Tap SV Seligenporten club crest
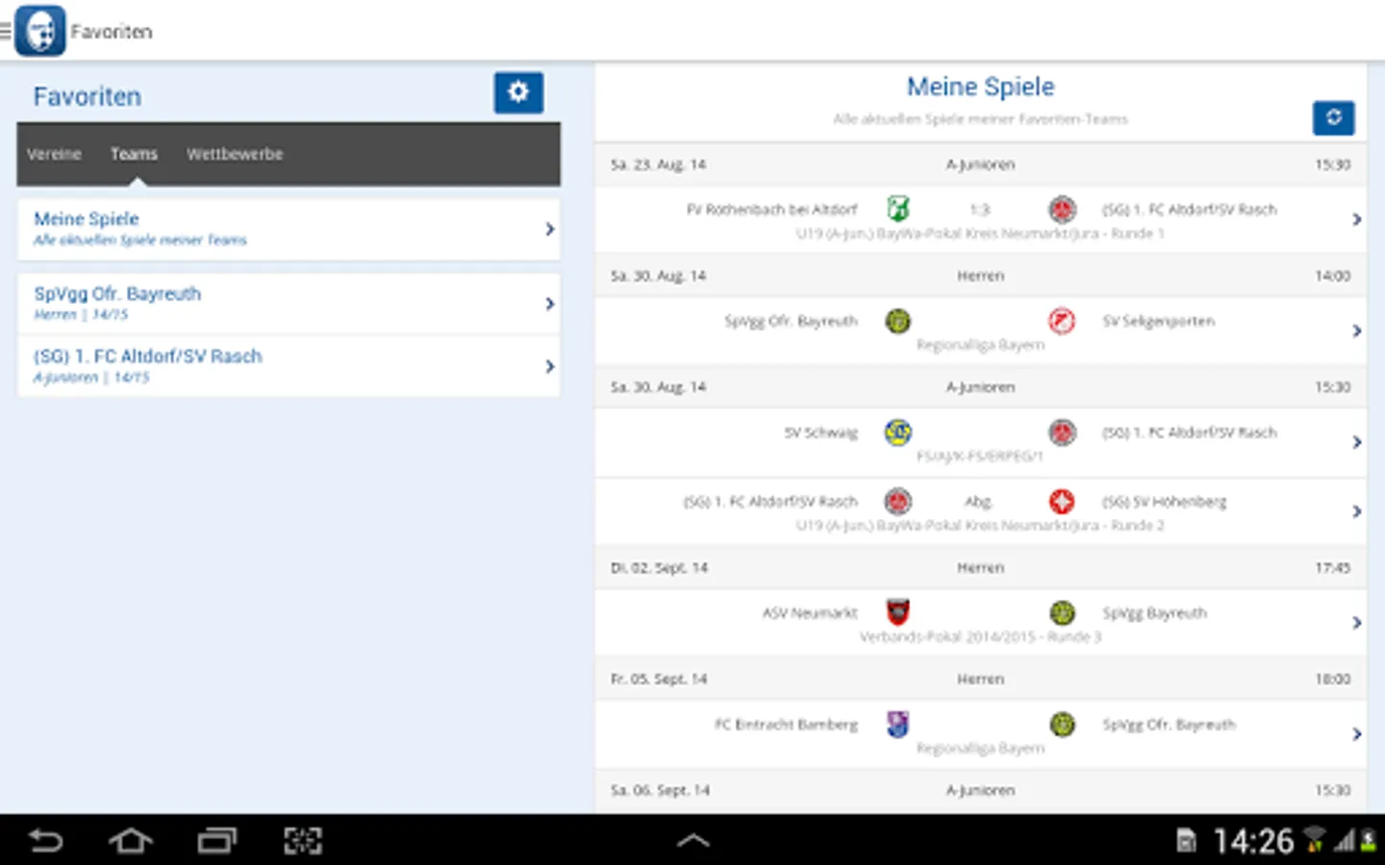Viewport: 1385px width, 865px height. tap(1062, 321)
